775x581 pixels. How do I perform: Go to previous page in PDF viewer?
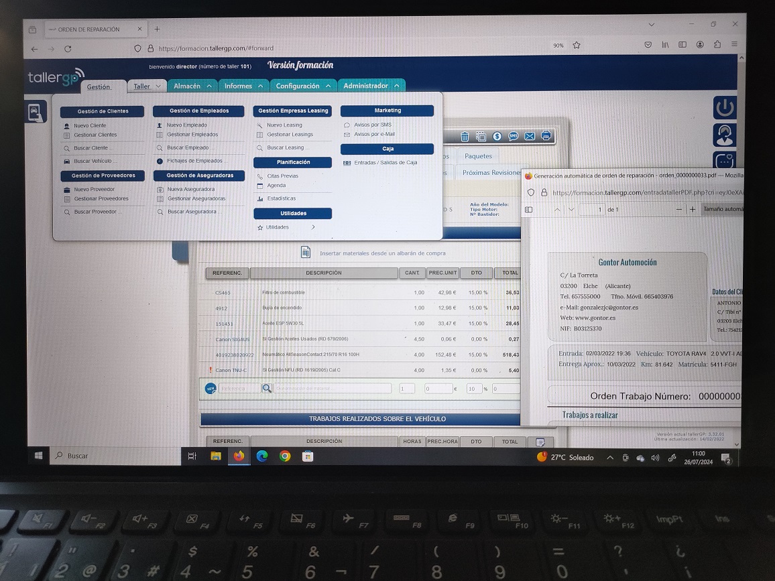(557, 210)
